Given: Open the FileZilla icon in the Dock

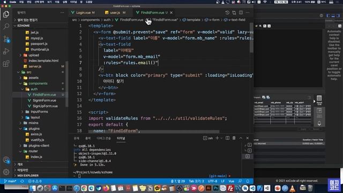Looking at the screenshot, I should (230, 188).
